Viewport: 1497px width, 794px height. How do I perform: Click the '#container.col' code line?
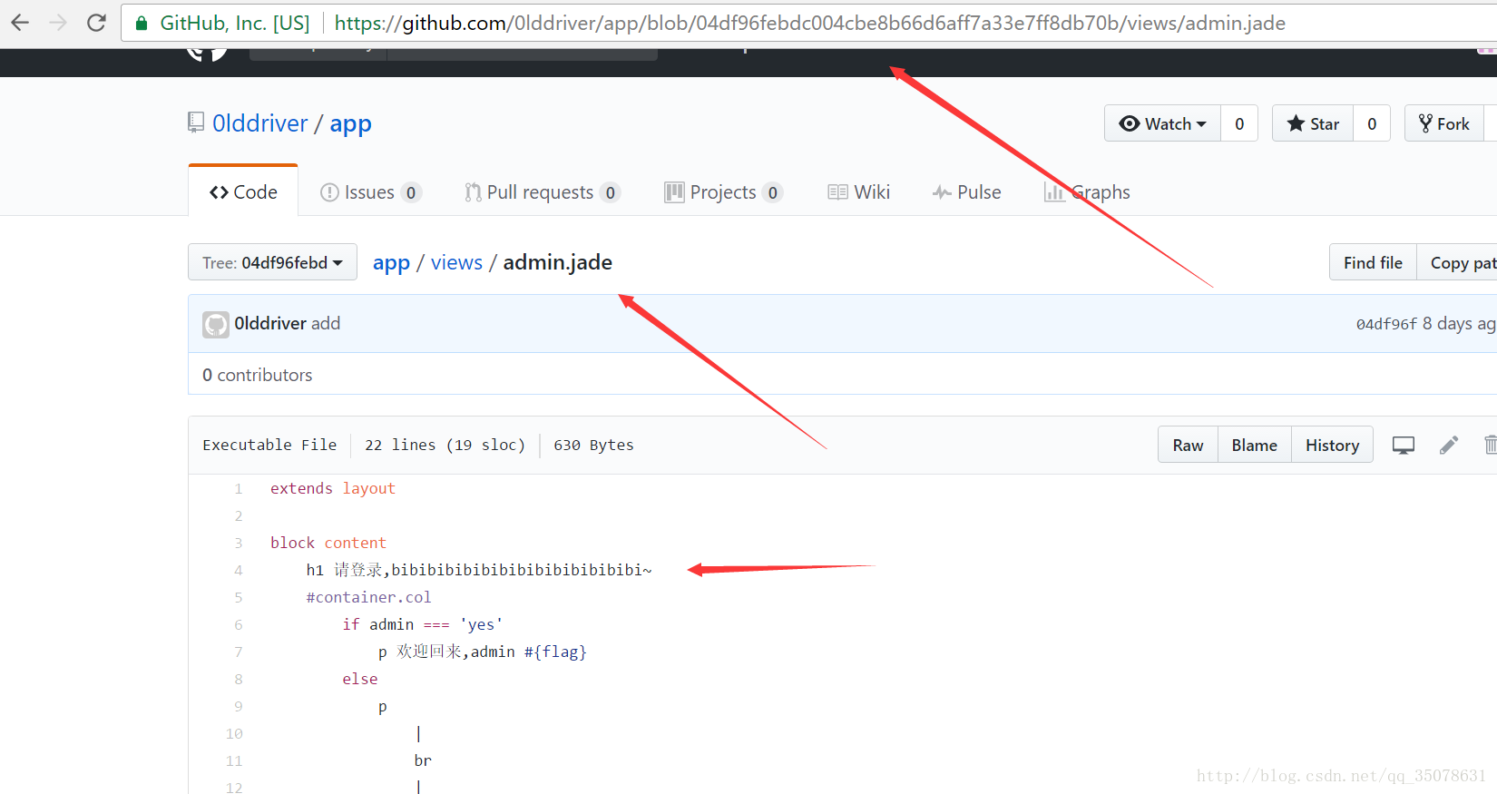(x=368, y=597)
